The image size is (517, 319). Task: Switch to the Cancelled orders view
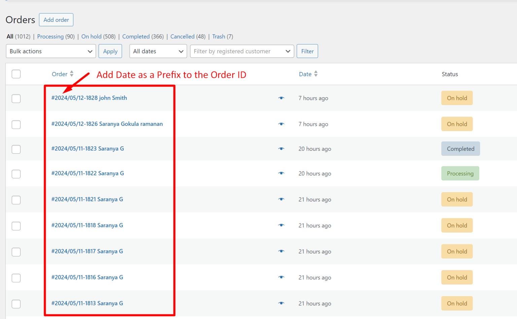click(x=182, y=36)
